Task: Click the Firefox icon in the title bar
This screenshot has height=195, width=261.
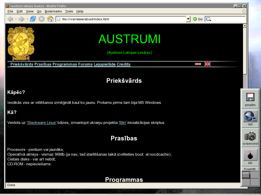Action: click(8, 6)
